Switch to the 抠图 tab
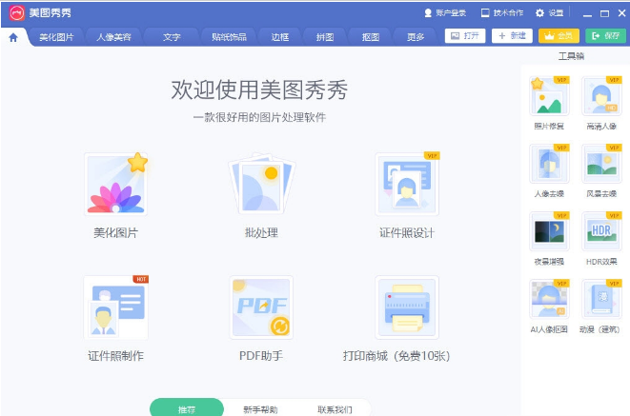The width and height of the screenshot is (630, 416). (371, 37)
